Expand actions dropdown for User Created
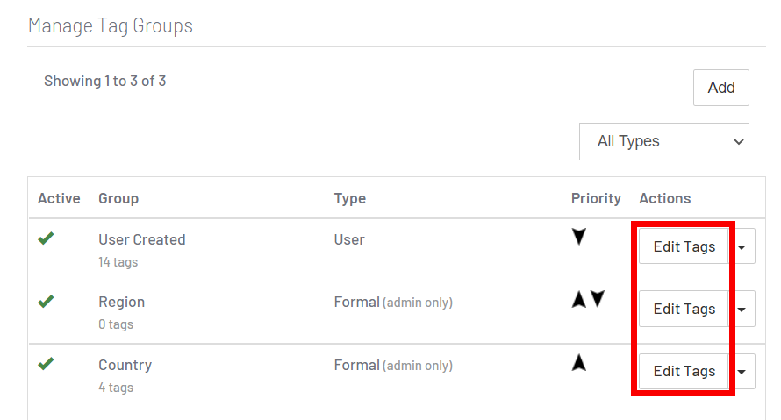The height and width of the screenshot is (420, 781). click(x=742, y=247)
